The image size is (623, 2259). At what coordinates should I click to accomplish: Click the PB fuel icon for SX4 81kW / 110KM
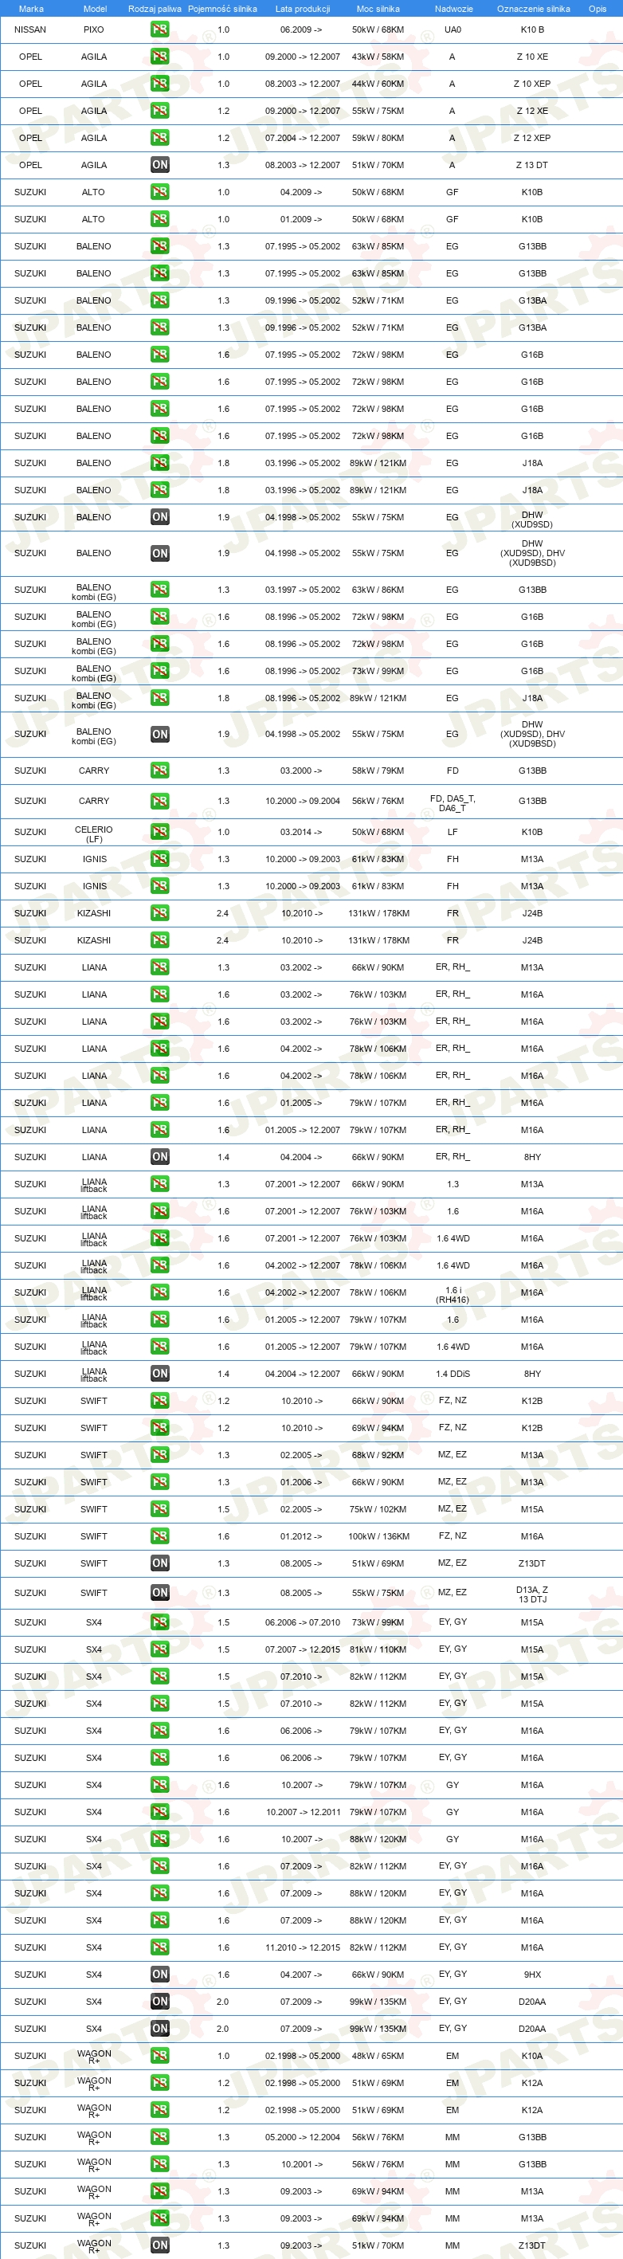point(159,1649)
